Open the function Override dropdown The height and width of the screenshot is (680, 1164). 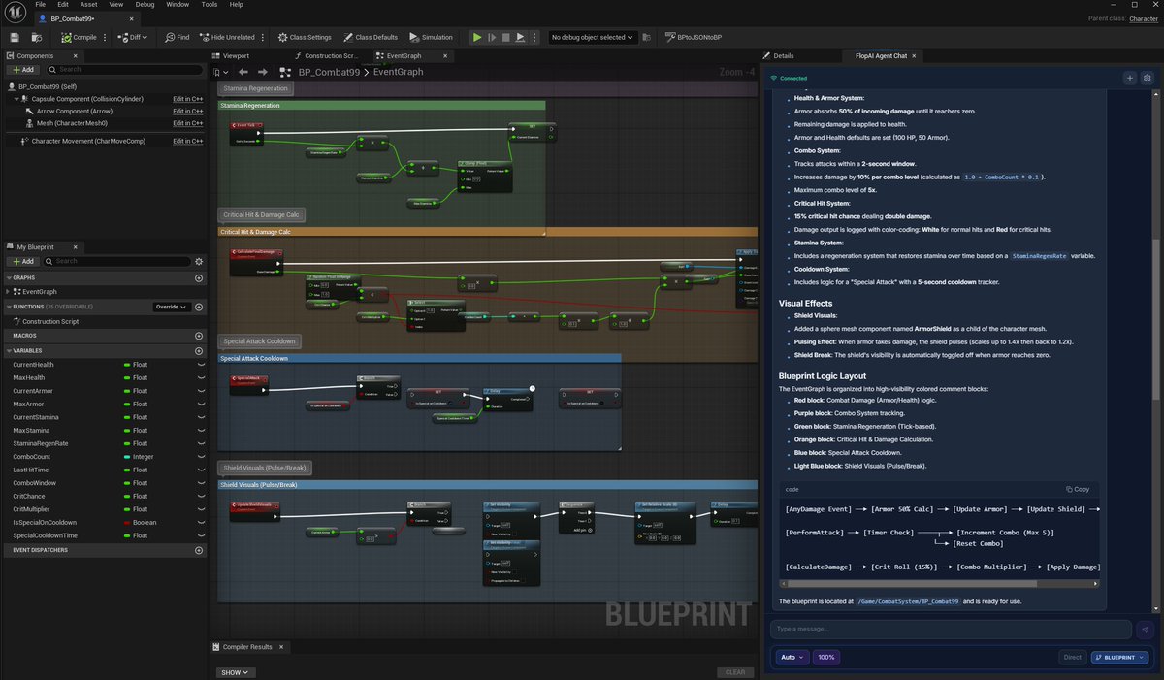click(x=171, y=307)
